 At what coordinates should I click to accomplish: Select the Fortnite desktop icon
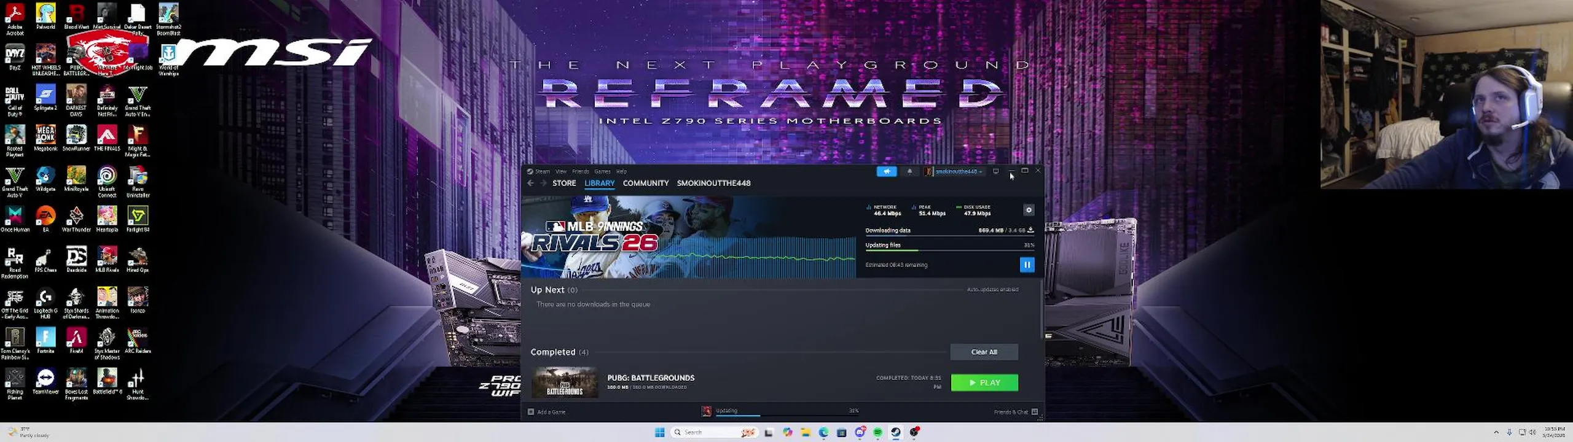[45, 341]
